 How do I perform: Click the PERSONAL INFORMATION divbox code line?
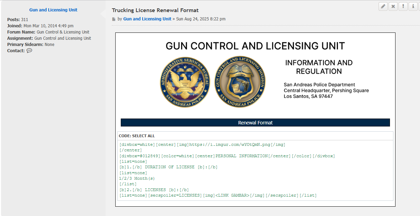pos(227,156)
